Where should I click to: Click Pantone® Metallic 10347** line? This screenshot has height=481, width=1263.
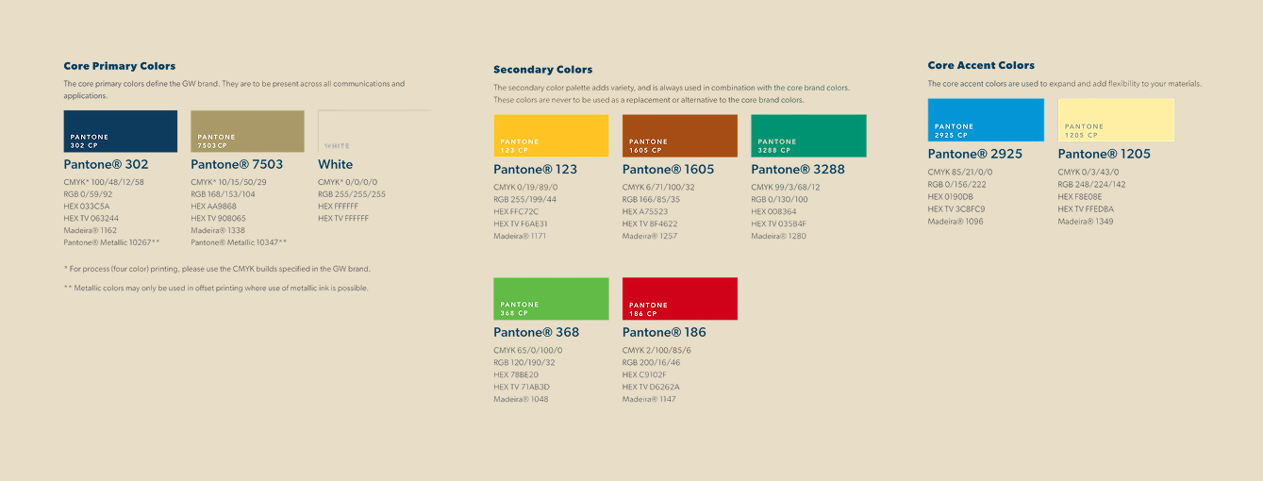(x=239, y=242)
